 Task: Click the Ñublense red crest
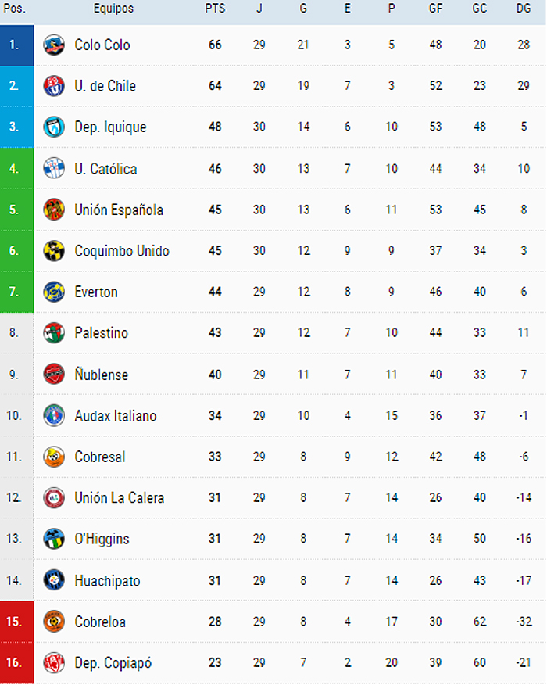click(54, 375)
